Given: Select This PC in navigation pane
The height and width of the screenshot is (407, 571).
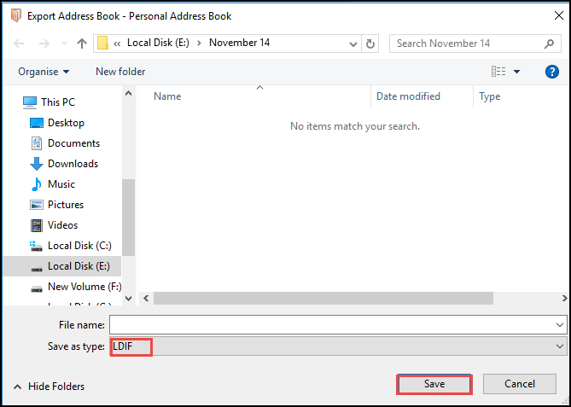Looking at the screenshot, I should pos(58,102).
